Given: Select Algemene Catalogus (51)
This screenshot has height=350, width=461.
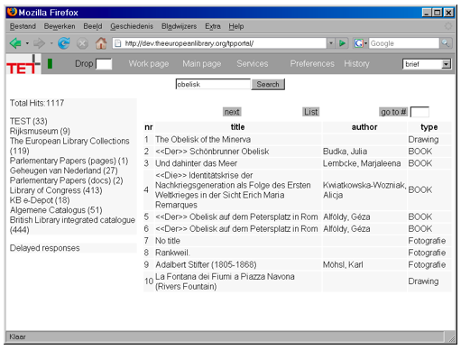Looking at the screenshot, I should click(x=56, y=210).
